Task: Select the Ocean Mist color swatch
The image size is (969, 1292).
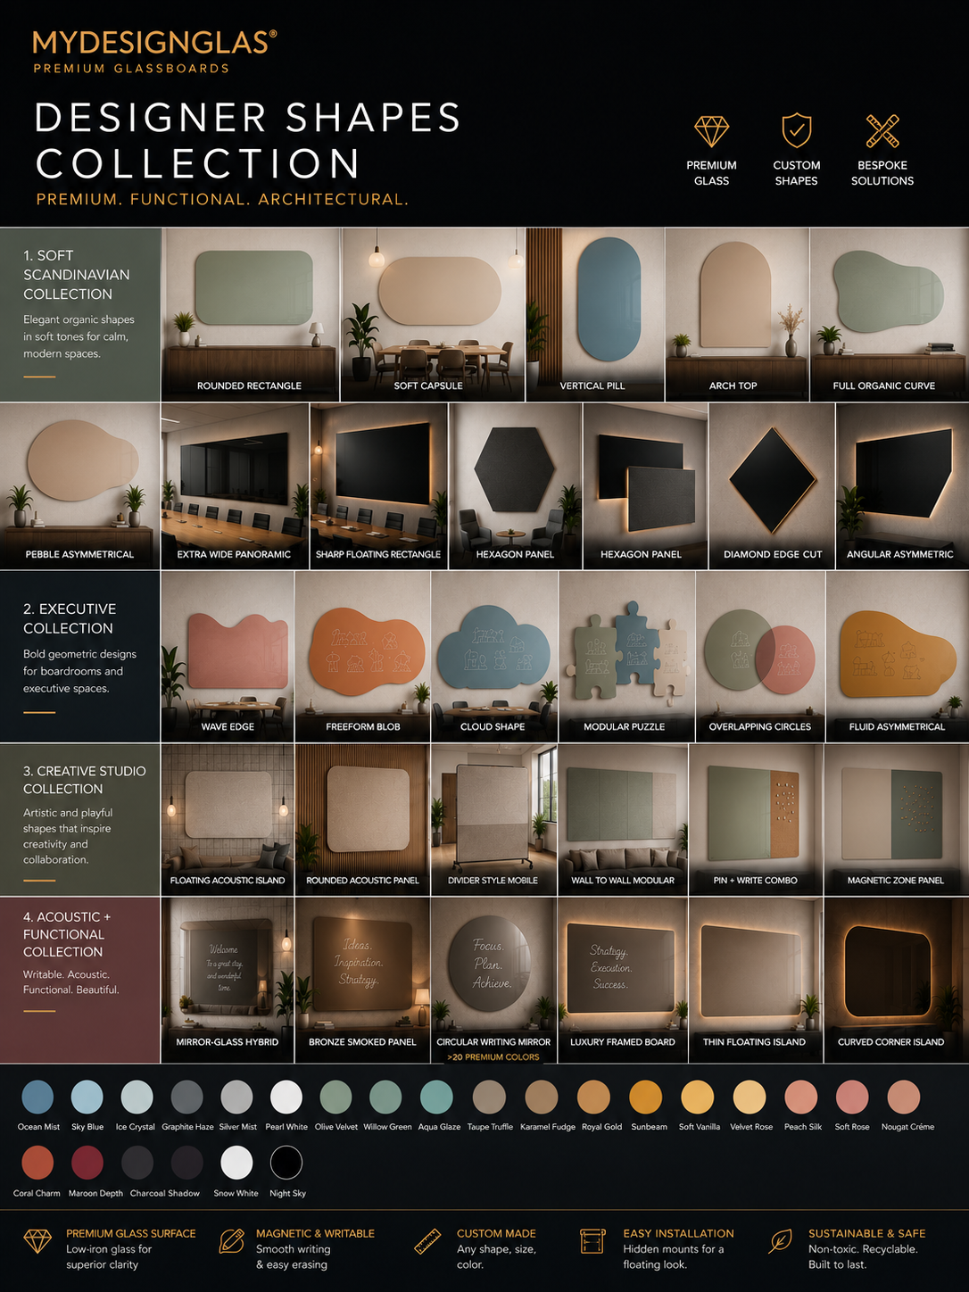Action: click(37, 1097)
